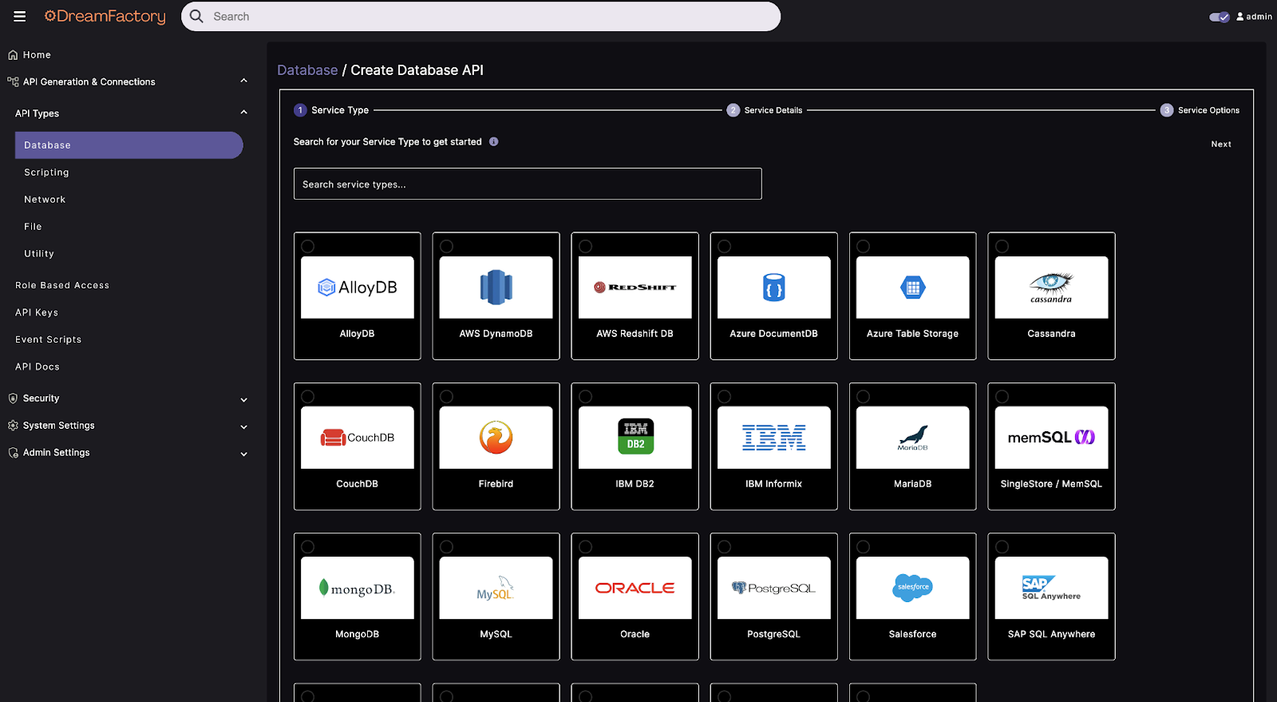The width and height of the screenshot is (1277, 702).
Task: Open the Database menu item
Action: pos(128,145)
